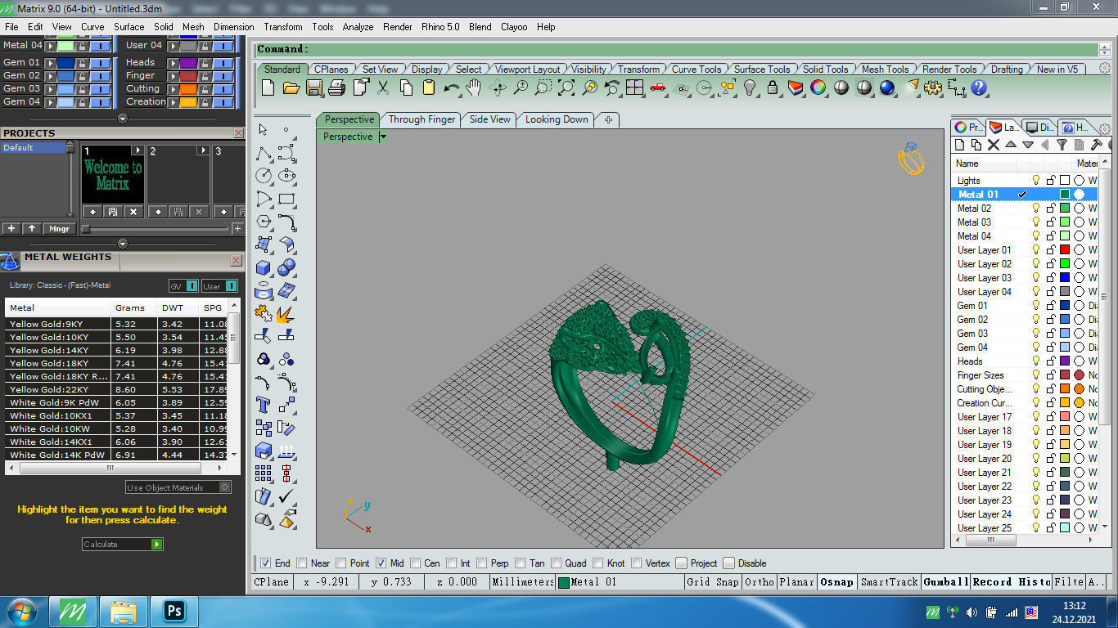
Task: Click the Lock padlock icon in toolbar
Action: click(x=772, y=87)
